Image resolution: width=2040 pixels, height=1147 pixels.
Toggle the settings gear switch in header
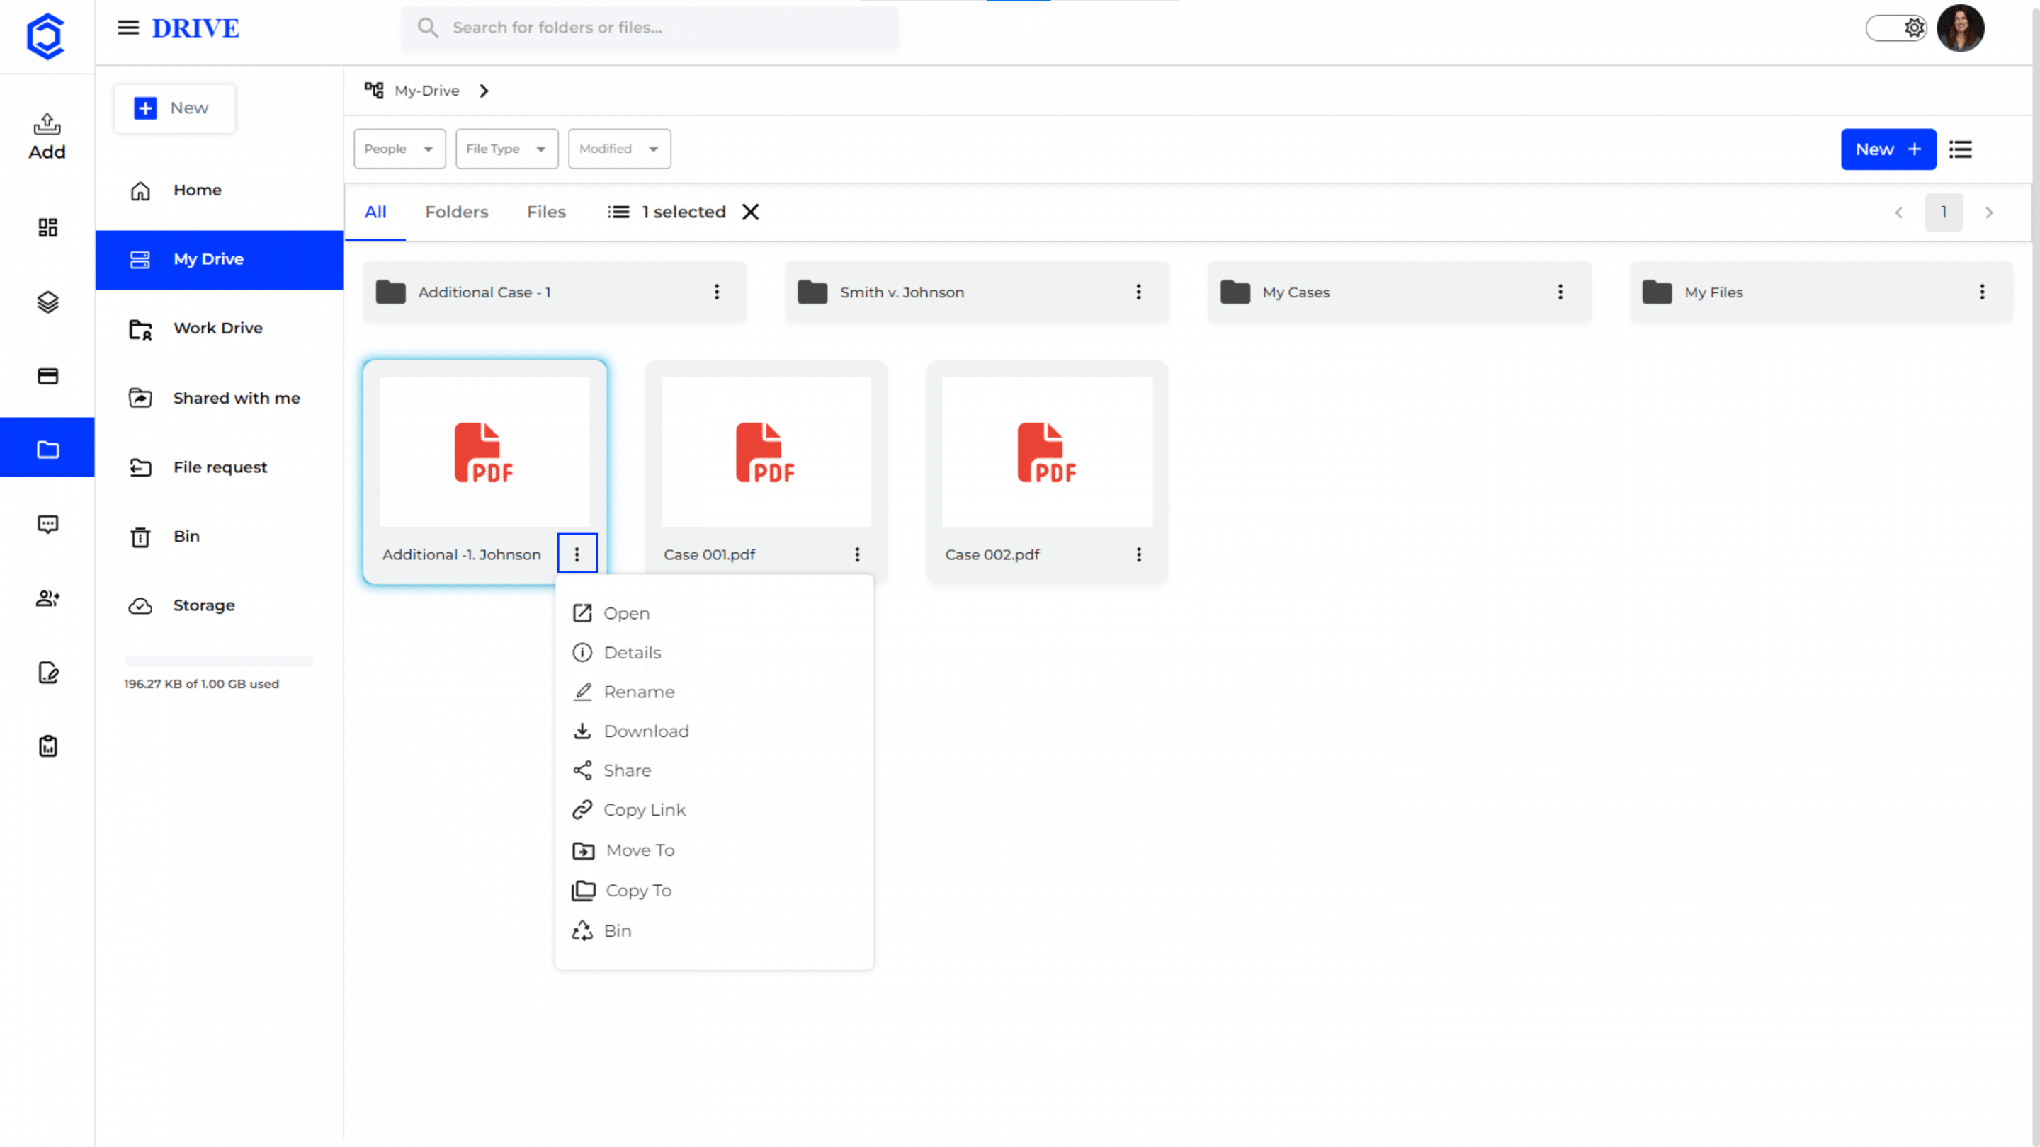click(1896, 28)
